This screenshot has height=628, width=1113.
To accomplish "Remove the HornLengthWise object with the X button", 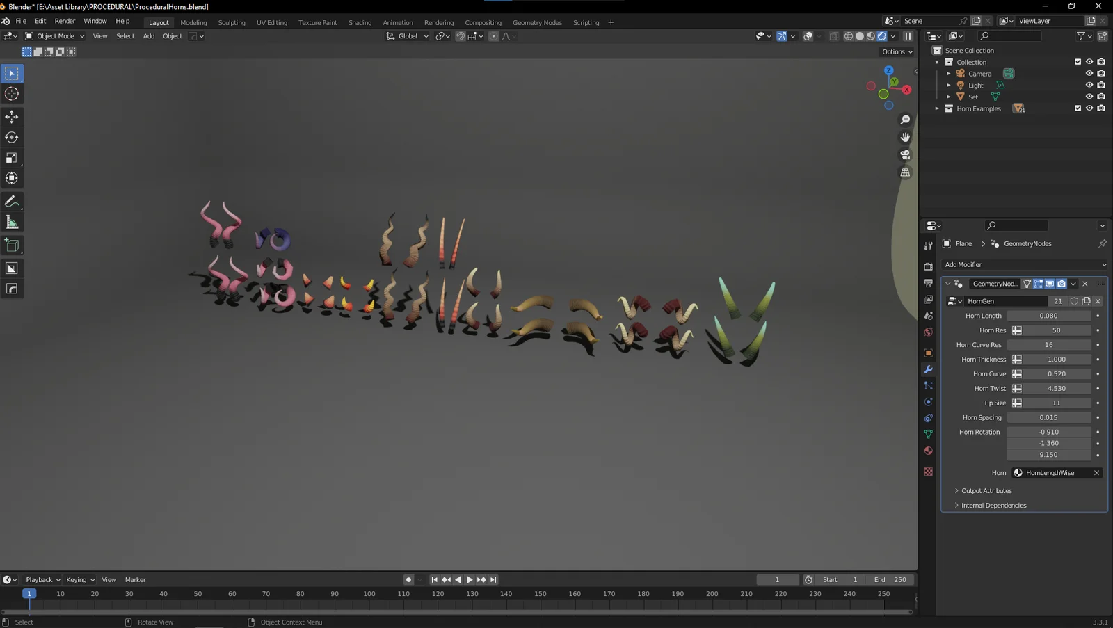I will [1097, 472].
